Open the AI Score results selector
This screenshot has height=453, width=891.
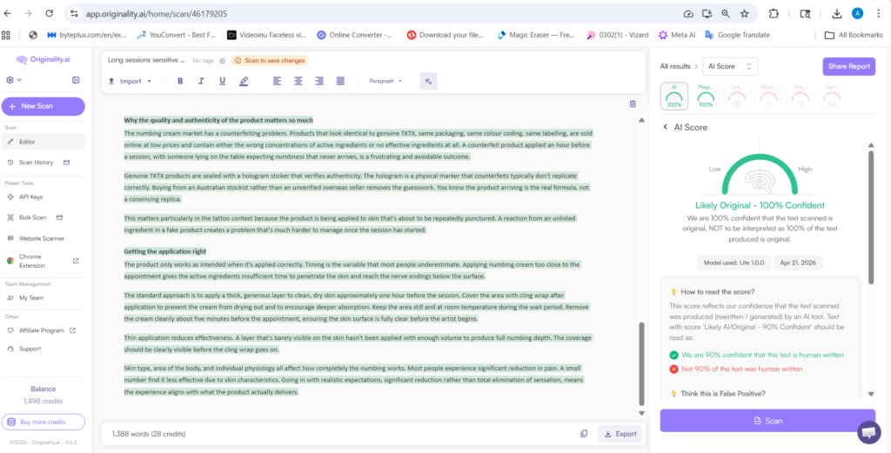pyautogui.click(x=731, y=66)
